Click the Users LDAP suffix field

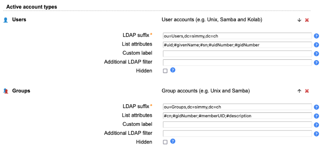(x=237, y=36)
